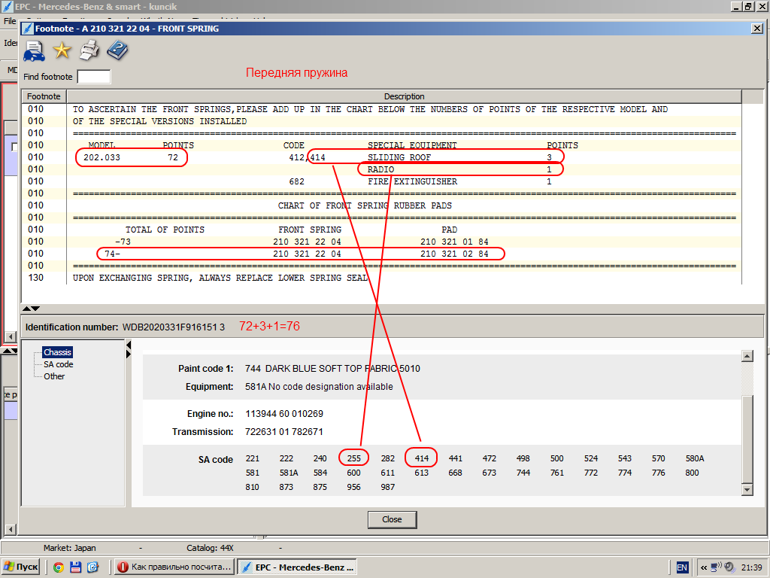
Task: Click the floppy disk quick launch icon
Action: [x=76, y=567]
